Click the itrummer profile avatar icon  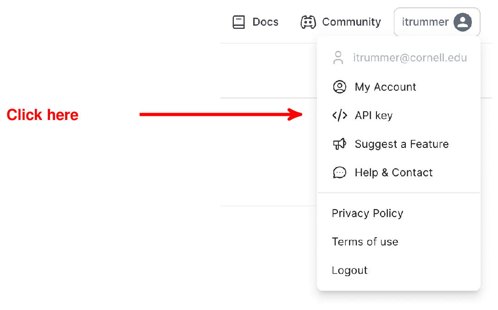[462, 22]
